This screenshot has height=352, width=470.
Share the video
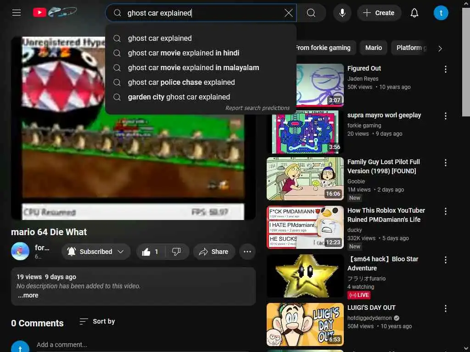pyautogui.click(x=214, y=252)
